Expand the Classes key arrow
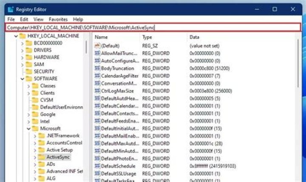Screen dimensions: 306x182 (29, 86)
